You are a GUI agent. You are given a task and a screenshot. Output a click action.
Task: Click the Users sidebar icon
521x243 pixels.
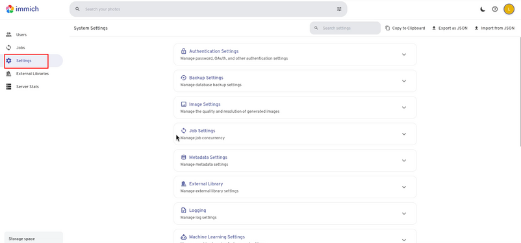pyautogui.click(x=9, y=34)
